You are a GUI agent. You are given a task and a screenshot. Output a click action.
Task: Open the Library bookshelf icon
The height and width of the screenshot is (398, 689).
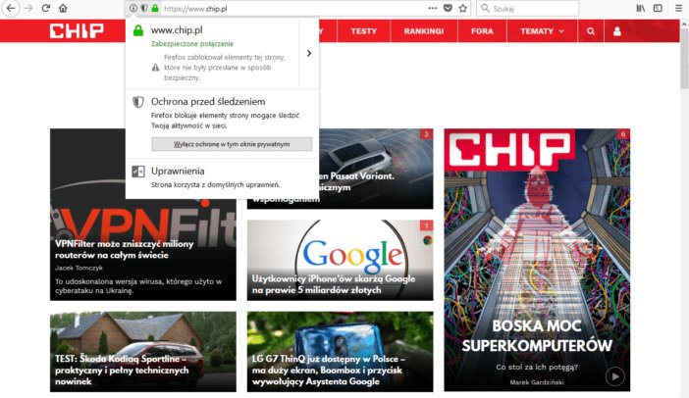click(641, 9)
